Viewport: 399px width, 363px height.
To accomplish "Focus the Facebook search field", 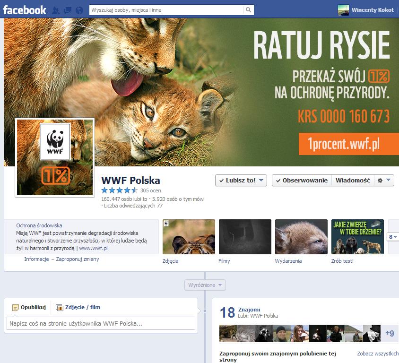I will click(166, 10).
